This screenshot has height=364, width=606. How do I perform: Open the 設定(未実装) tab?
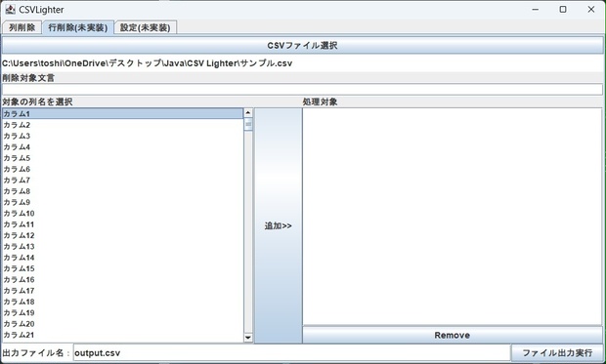146,27
